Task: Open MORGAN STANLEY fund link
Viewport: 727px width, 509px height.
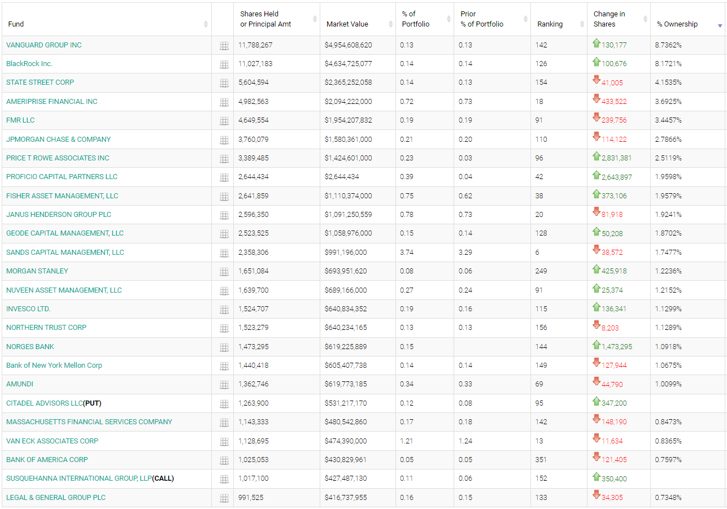Action: tap(37, 271)
